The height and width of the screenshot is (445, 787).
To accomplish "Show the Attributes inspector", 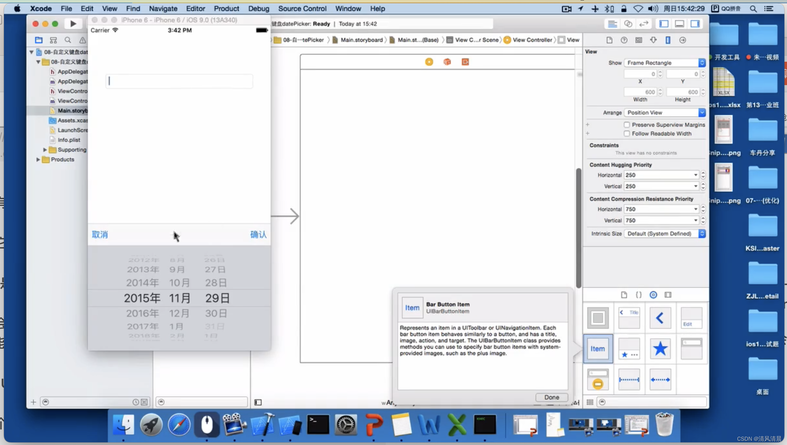I will pyautogui.click(x=653, y=40).
